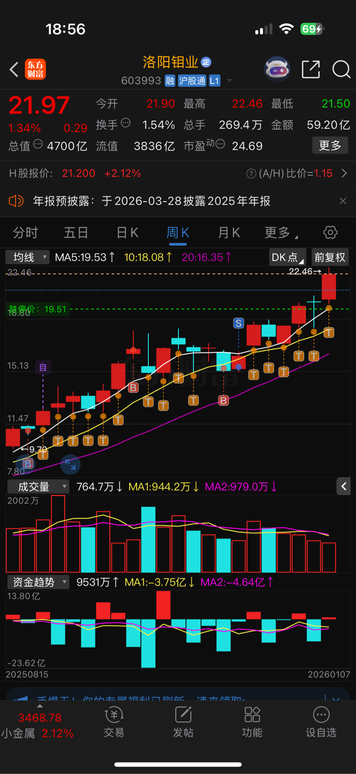Open the 均线 indicator dropdown

point(27,257)
